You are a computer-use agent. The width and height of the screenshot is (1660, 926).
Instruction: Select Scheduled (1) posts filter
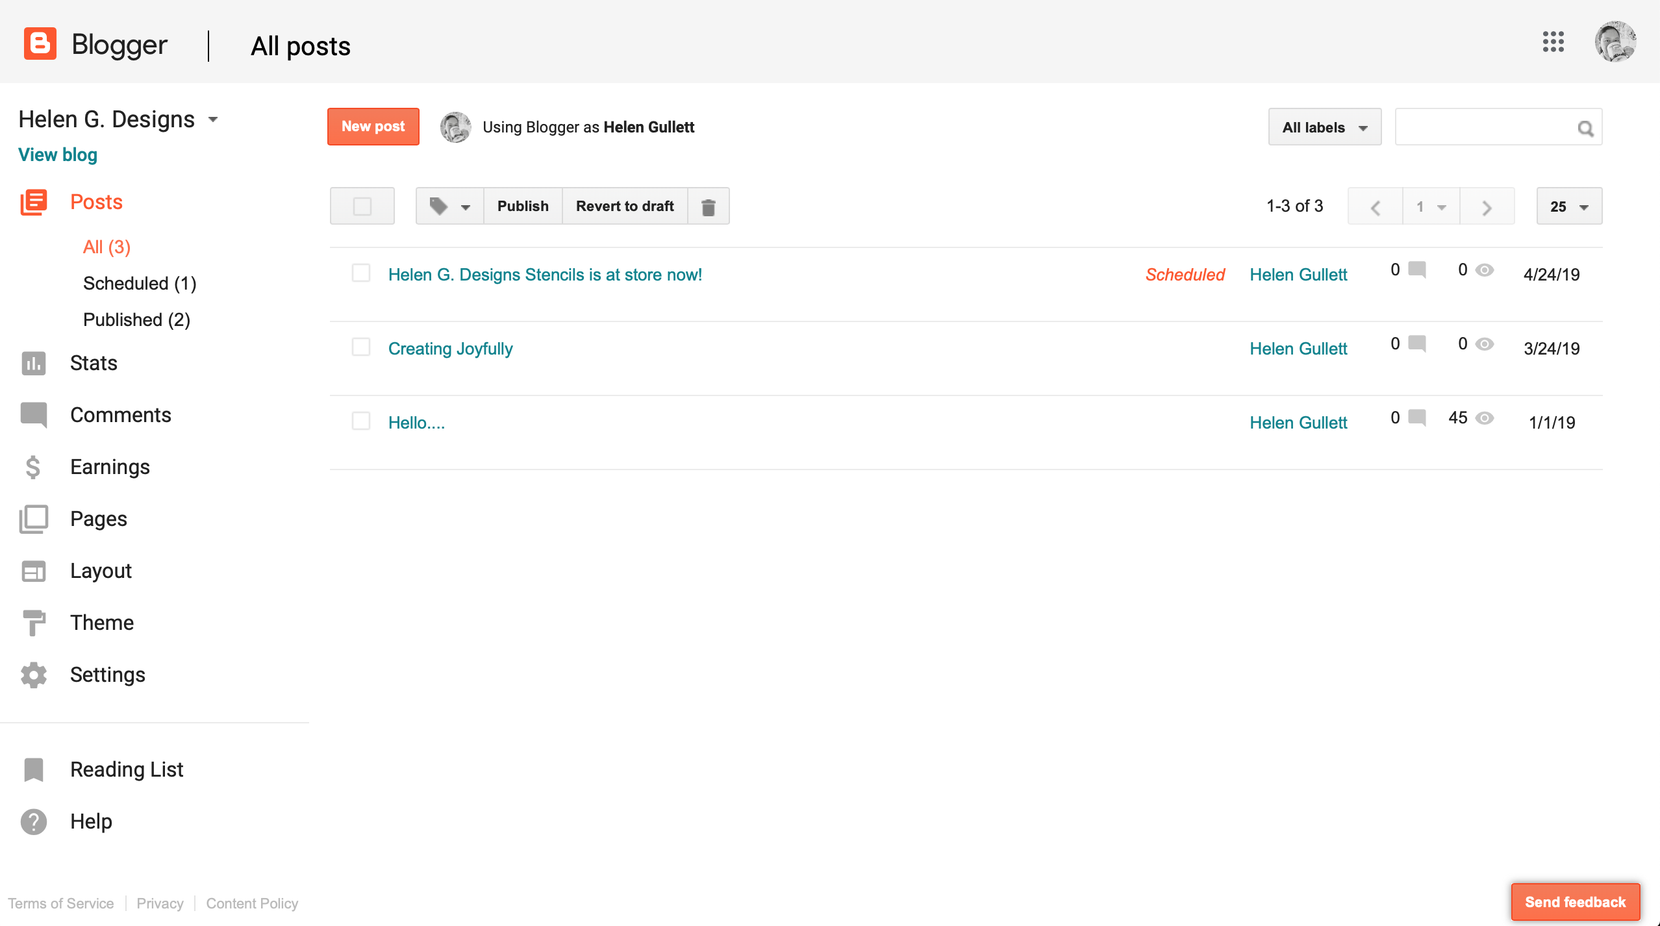[140, 283]
